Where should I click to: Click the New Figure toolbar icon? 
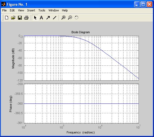point(7,18)
